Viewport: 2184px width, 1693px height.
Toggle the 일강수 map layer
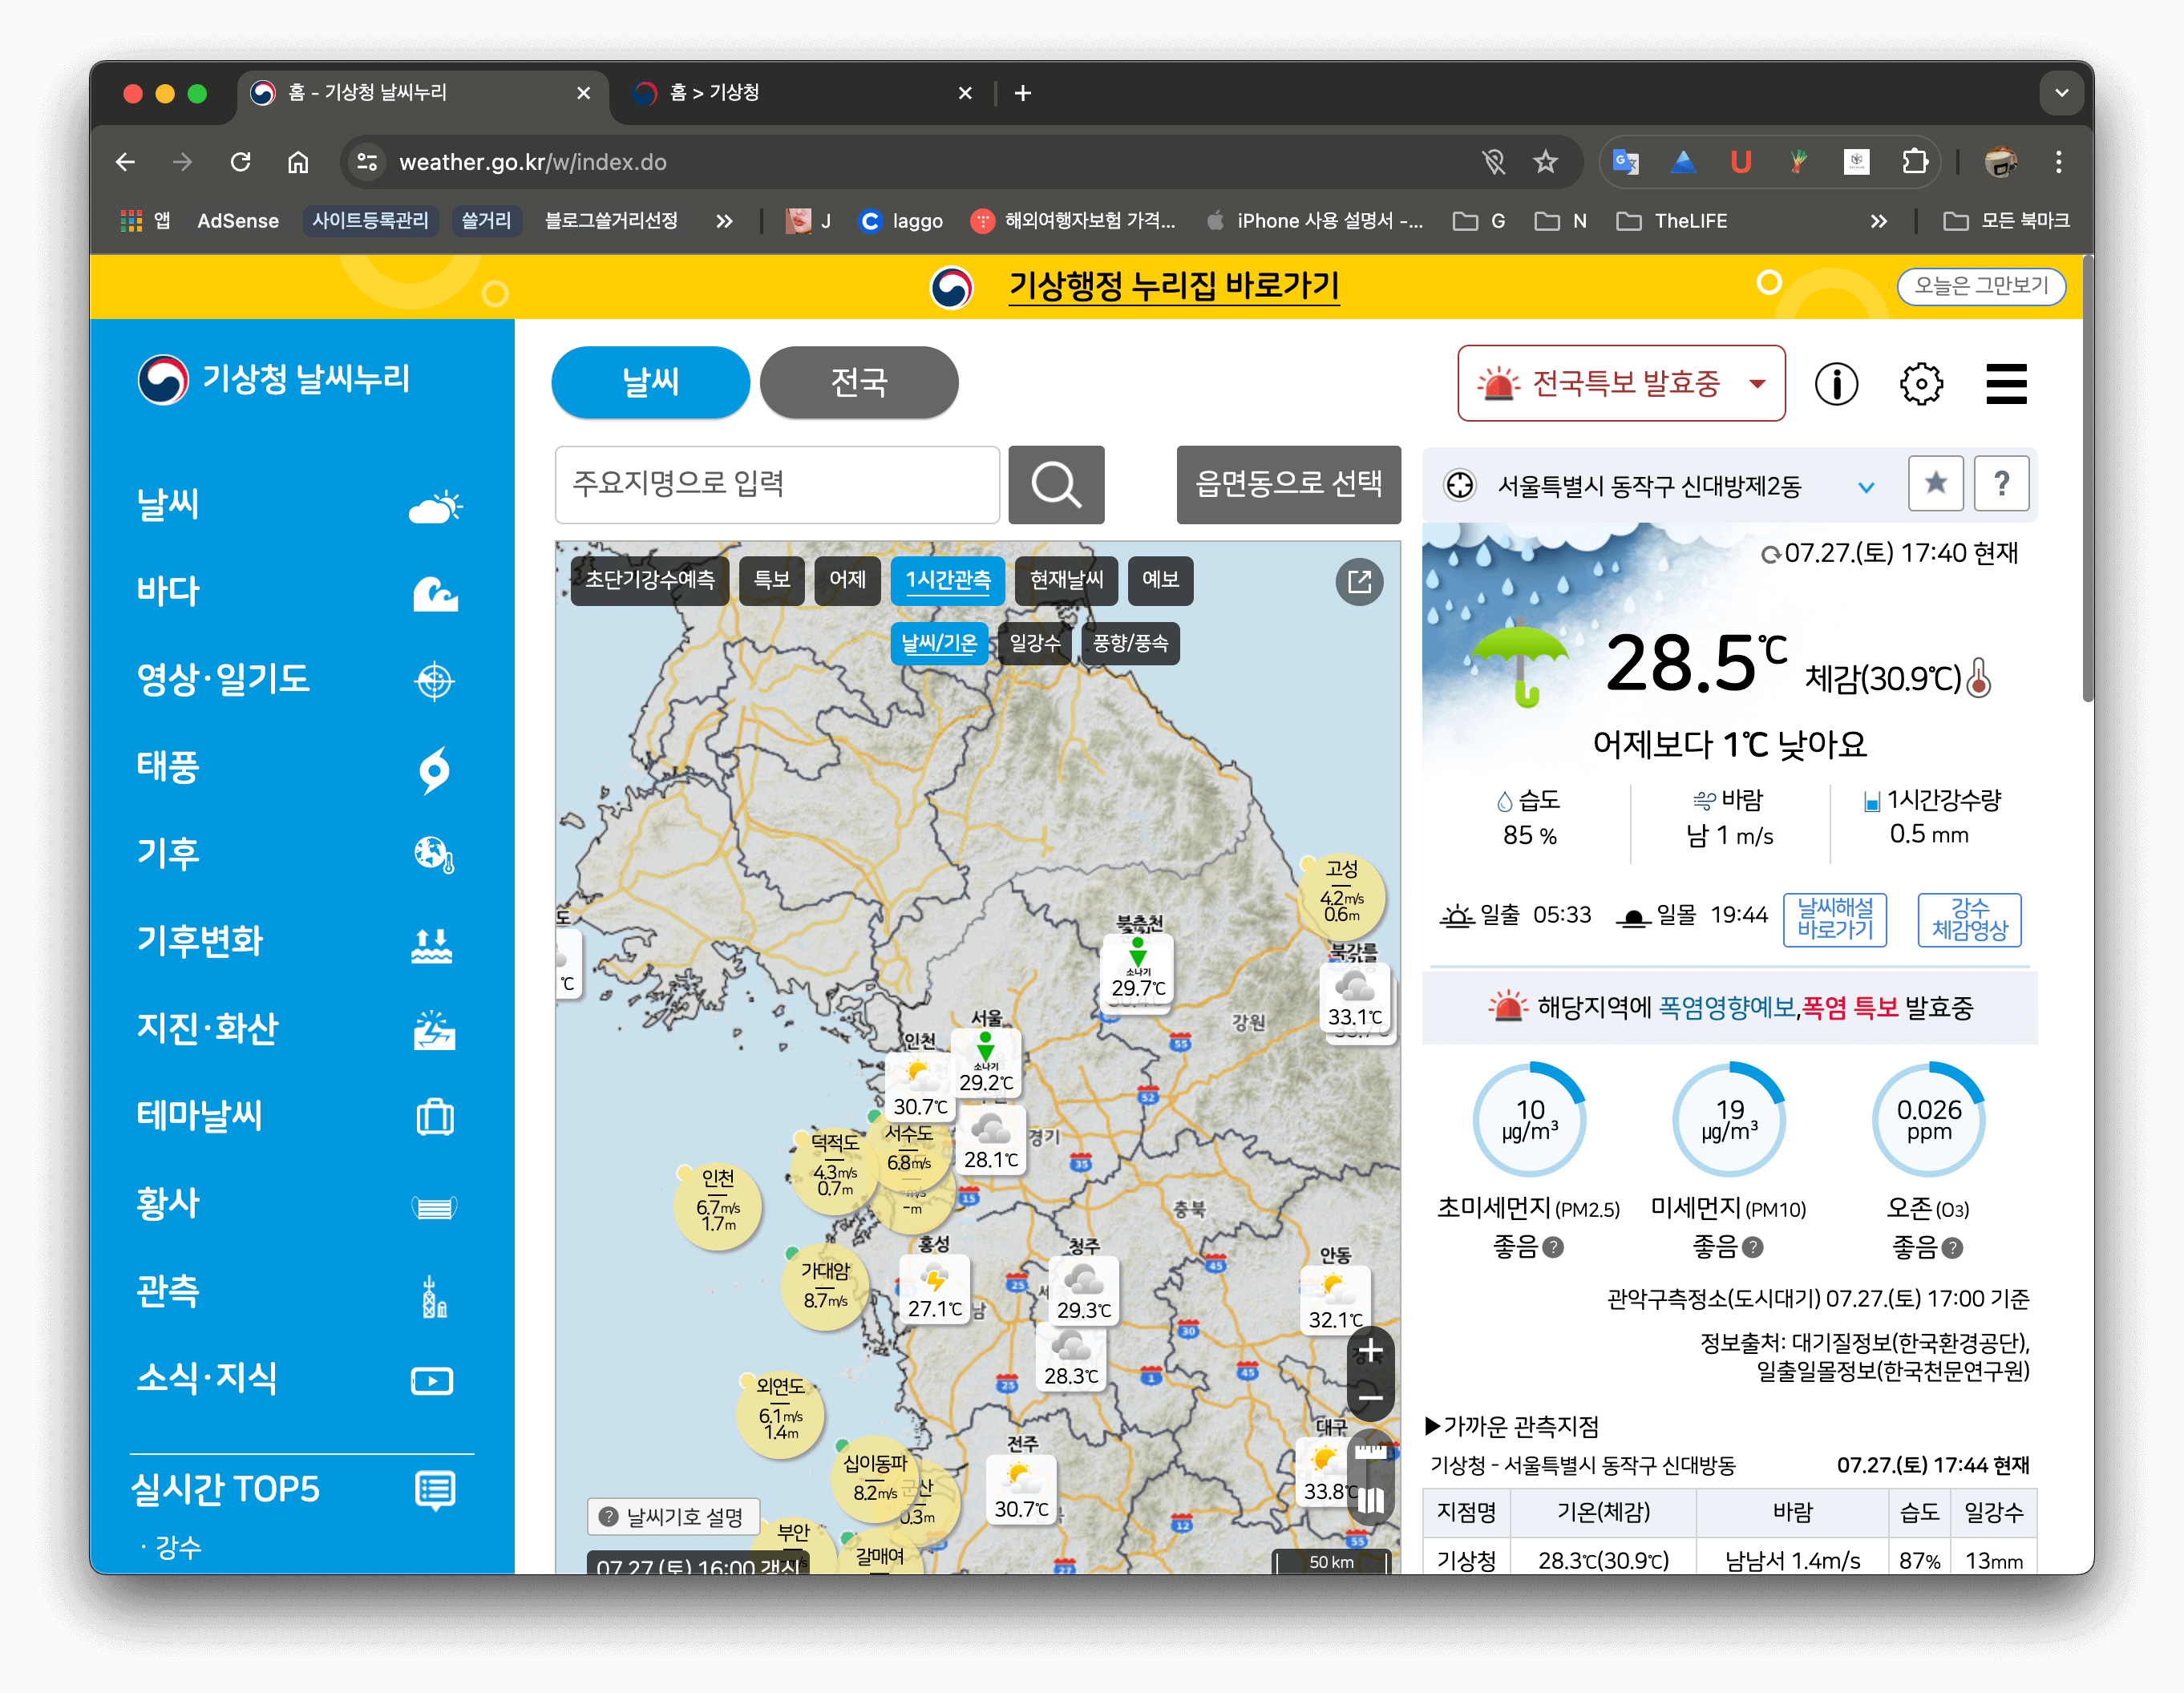click(x=1034, y=643)
